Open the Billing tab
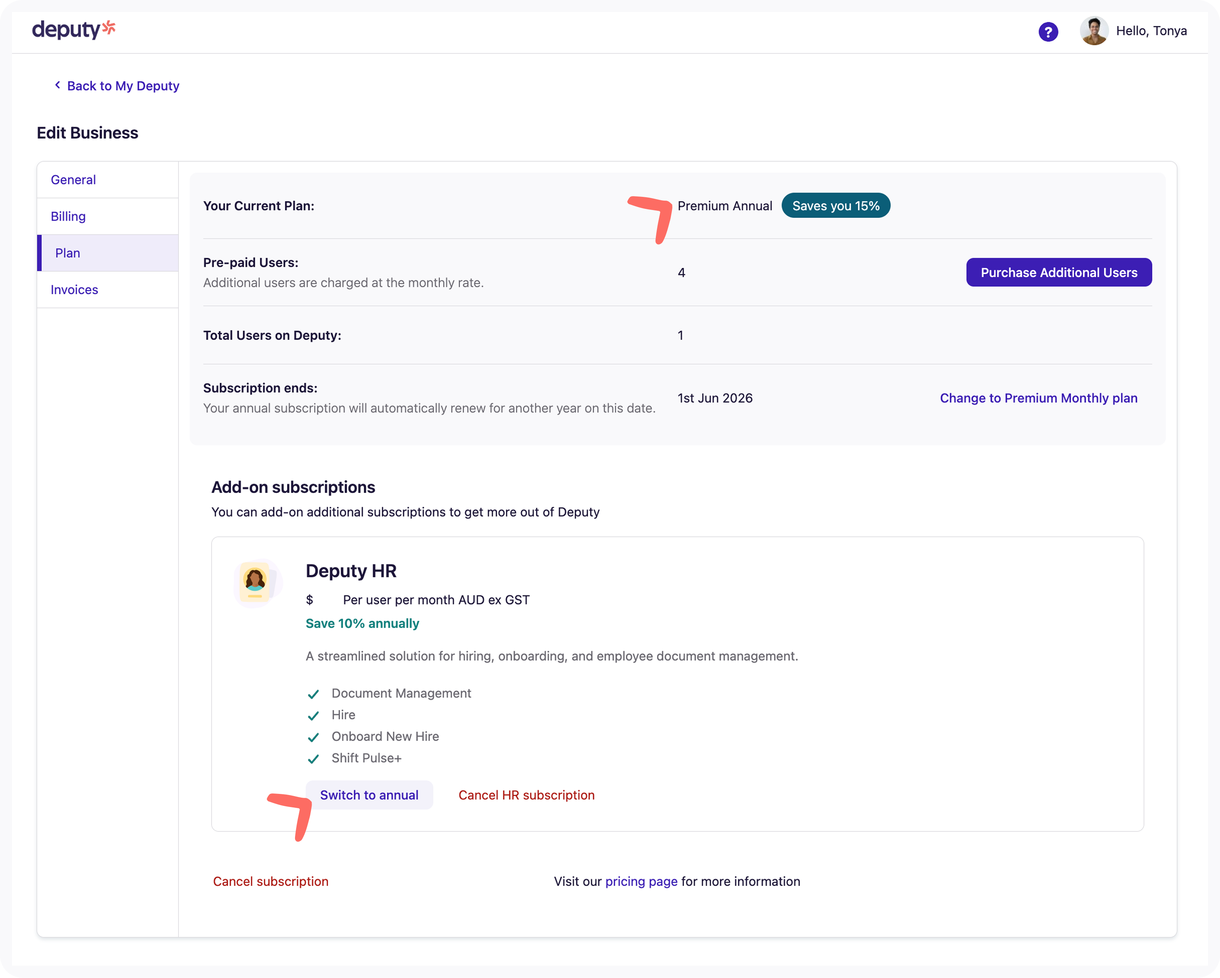 point(107,217)
